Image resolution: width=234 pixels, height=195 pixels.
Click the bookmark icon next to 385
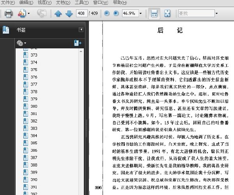point(26,143)
